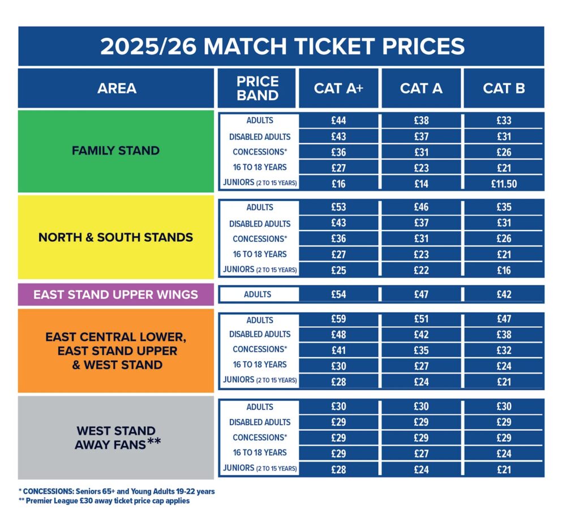
Task: Click the 2025/26 Match Ticket Prices title
Action: (x=282, y=46)
